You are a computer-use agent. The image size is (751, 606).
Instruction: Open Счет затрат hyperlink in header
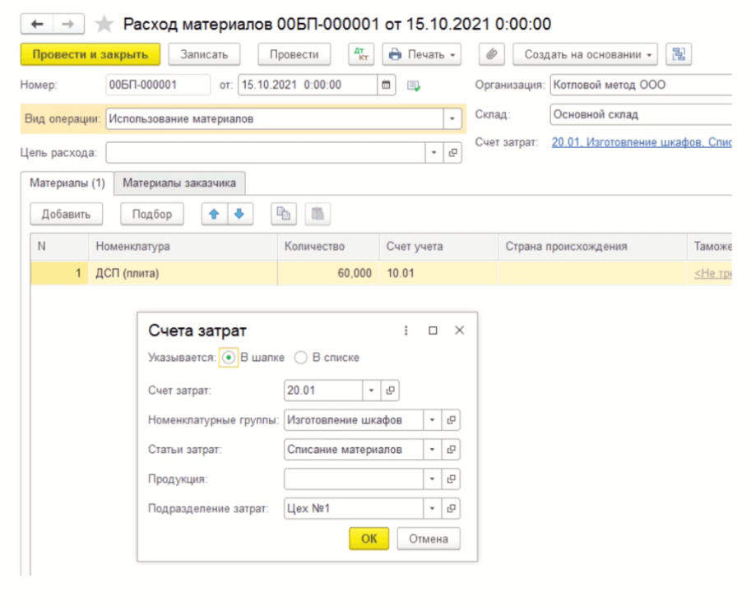coord(642,142)
